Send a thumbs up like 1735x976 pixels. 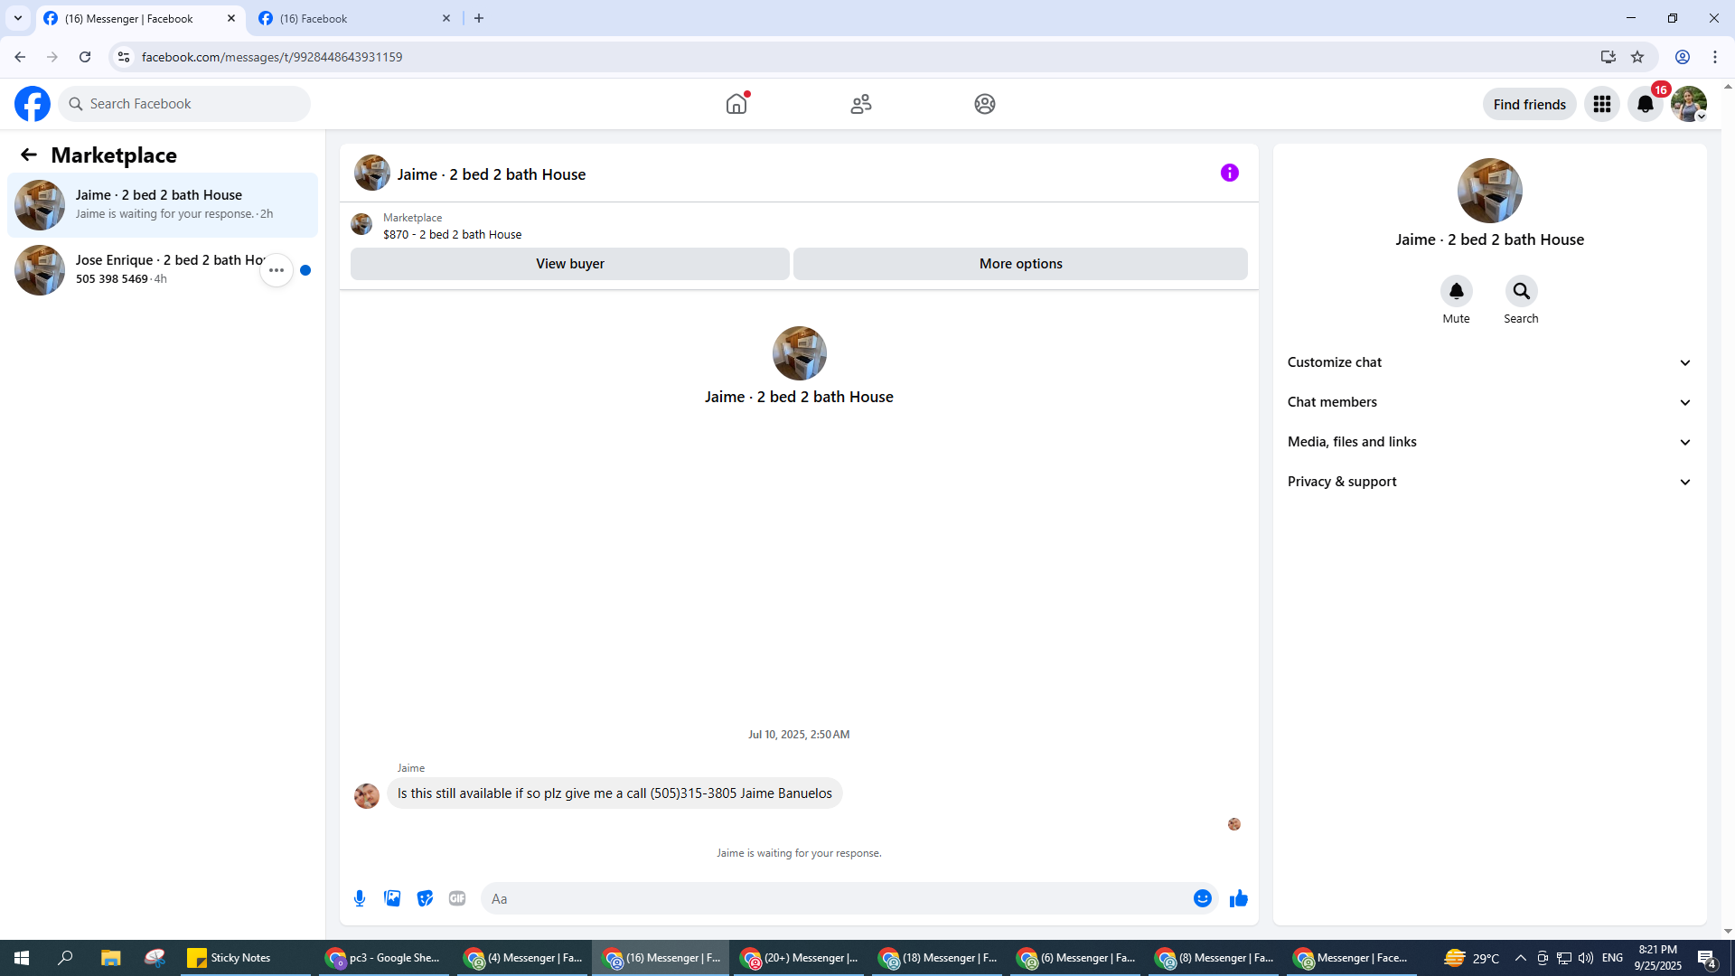pyautogui.click(x=1238, y=898)
